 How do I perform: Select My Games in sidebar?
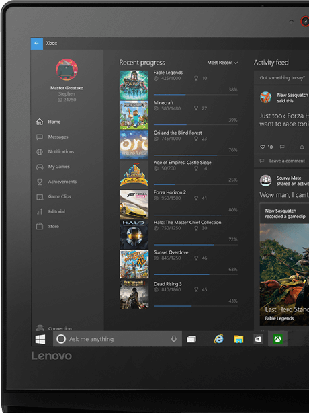[x=53, y=167]
